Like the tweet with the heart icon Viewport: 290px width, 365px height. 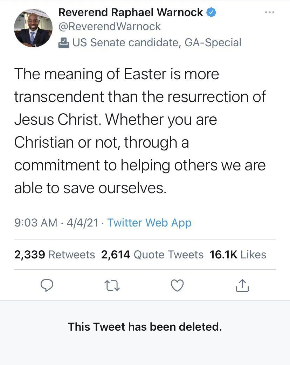click(x=177, y=286)
